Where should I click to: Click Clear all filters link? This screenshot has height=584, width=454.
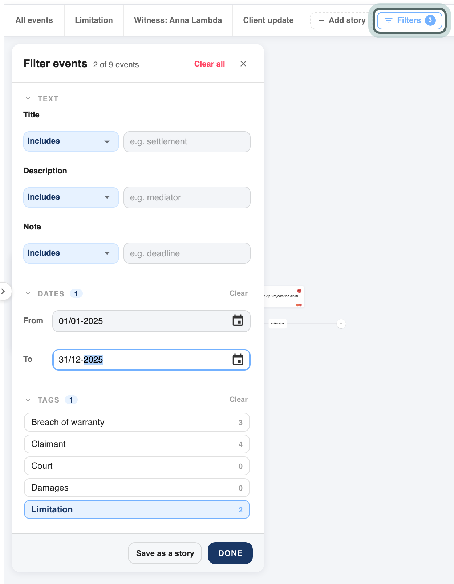coord(210,64)
